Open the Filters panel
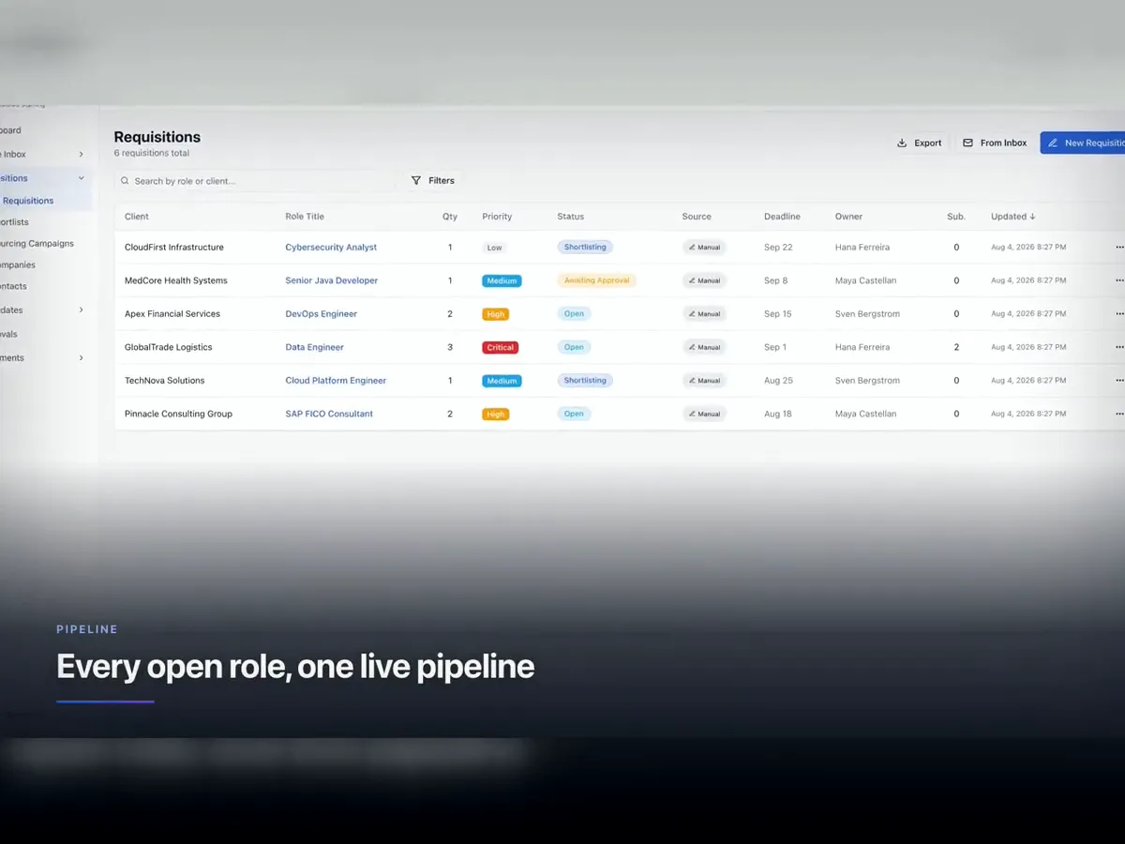This screenshot has height=844, width=1125. point(433,180)
